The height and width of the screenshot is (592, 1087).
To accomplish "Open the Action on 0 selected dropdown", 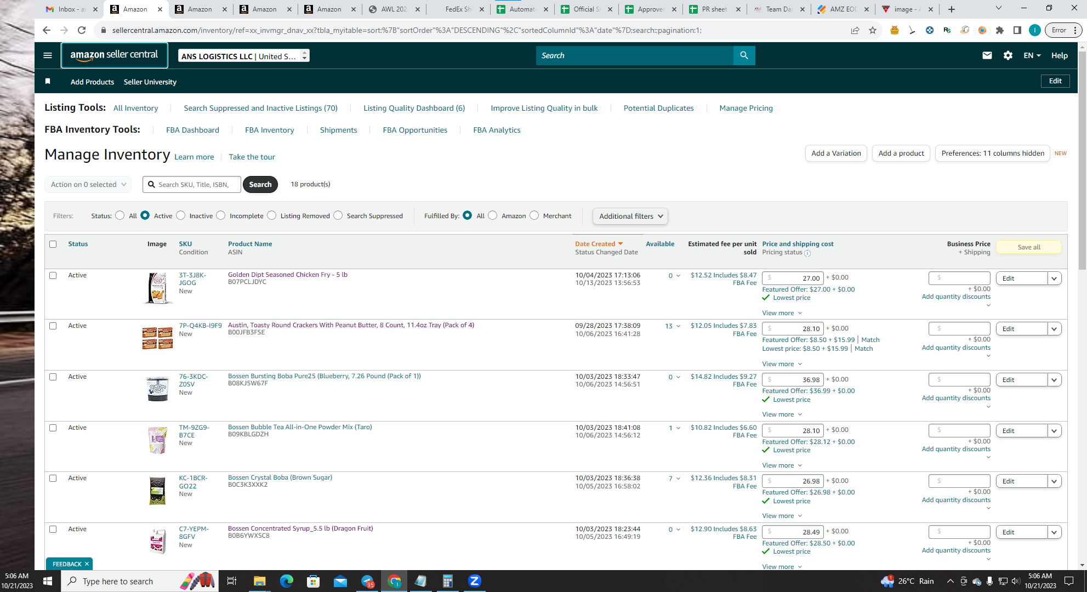I will pyautogui.click(x=88, y=184).
